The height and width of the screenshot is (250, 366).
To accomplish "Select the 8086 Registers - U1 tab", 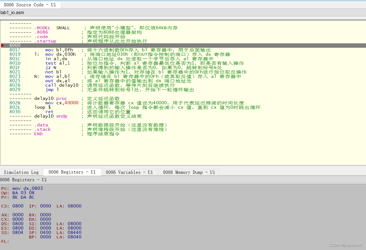I will 72,172.
